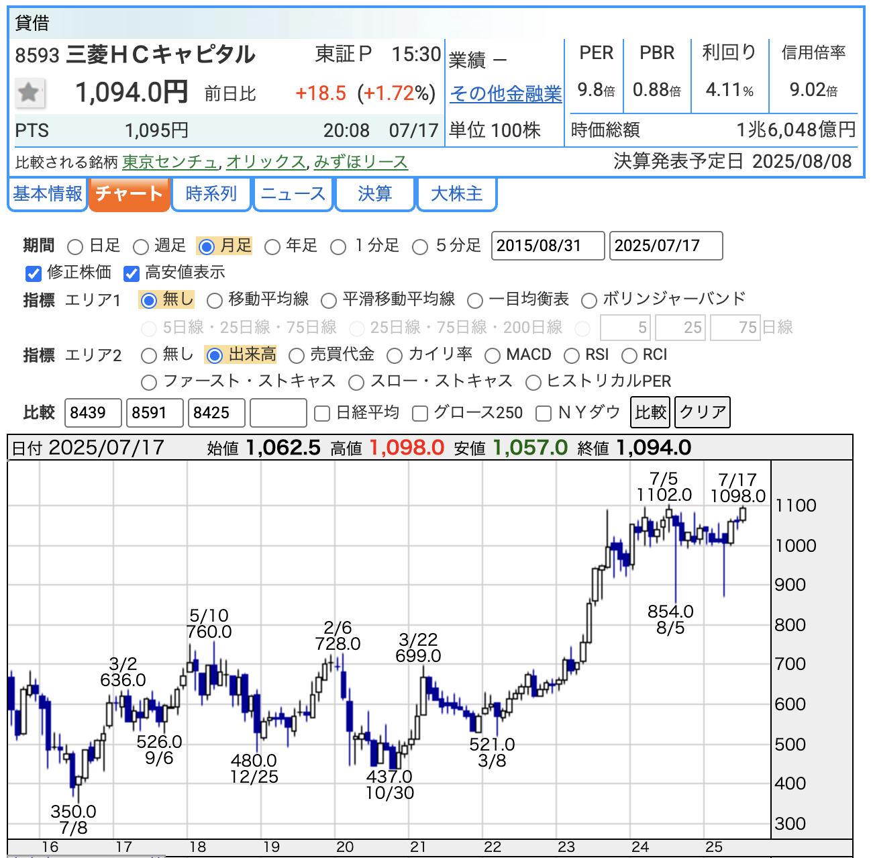
Task: Open the ニュース tab
Action: [293, 194]
